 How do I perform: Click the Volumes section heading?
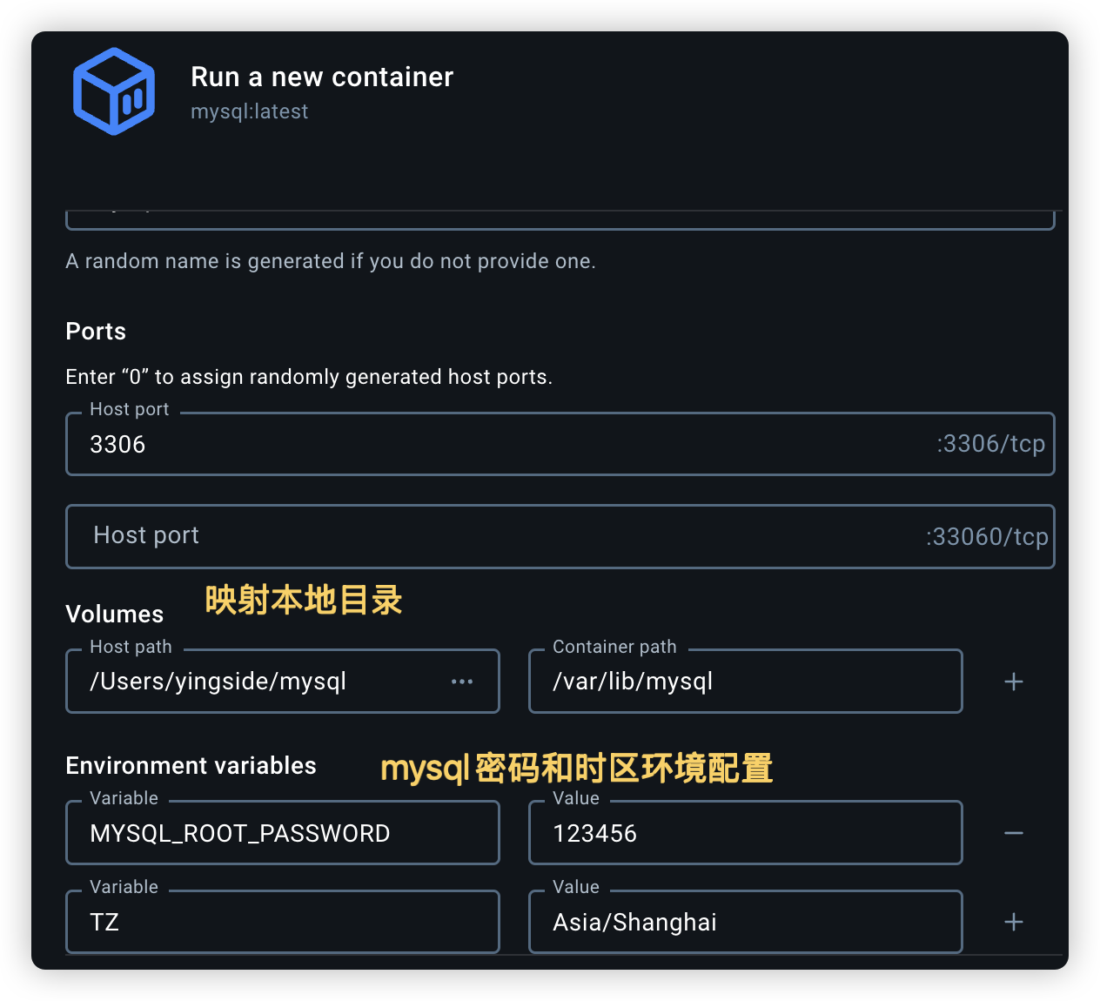click(114, 615)
